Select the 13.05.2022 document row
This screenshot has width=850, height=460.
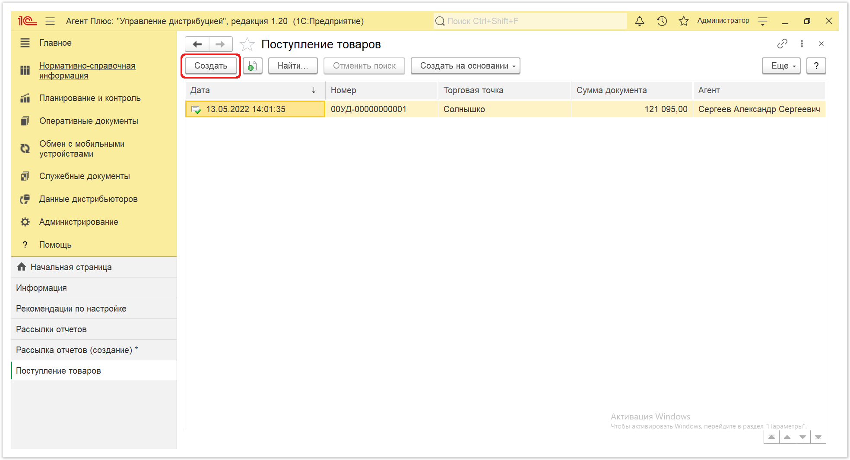point(505,109)
